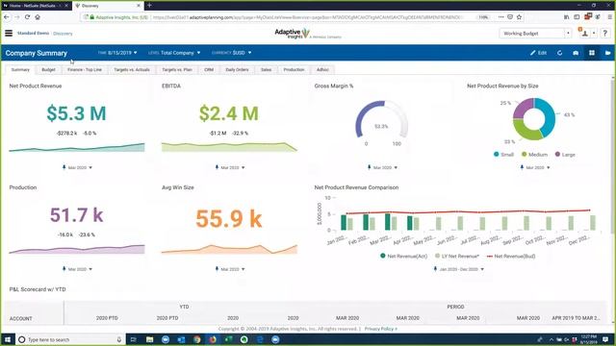
Task: Open the dashboard grid view icon
Action: point(592,53)
